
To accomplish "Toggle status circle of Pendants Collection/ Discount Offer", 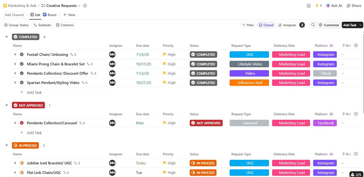I will click(x=22, y=73).
